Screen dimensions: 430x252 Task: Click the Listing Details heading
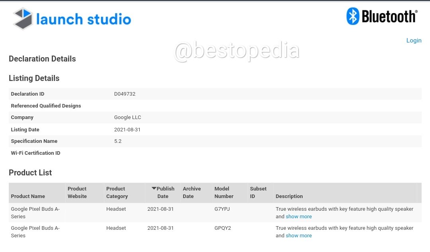[34, 78]
